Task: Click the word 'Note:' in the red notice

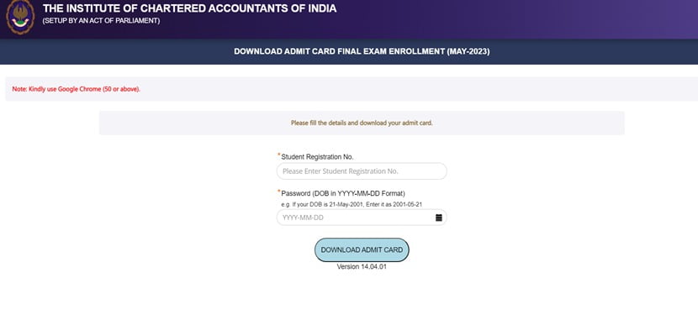Action: pyautogui.click(x=19, y=89)
